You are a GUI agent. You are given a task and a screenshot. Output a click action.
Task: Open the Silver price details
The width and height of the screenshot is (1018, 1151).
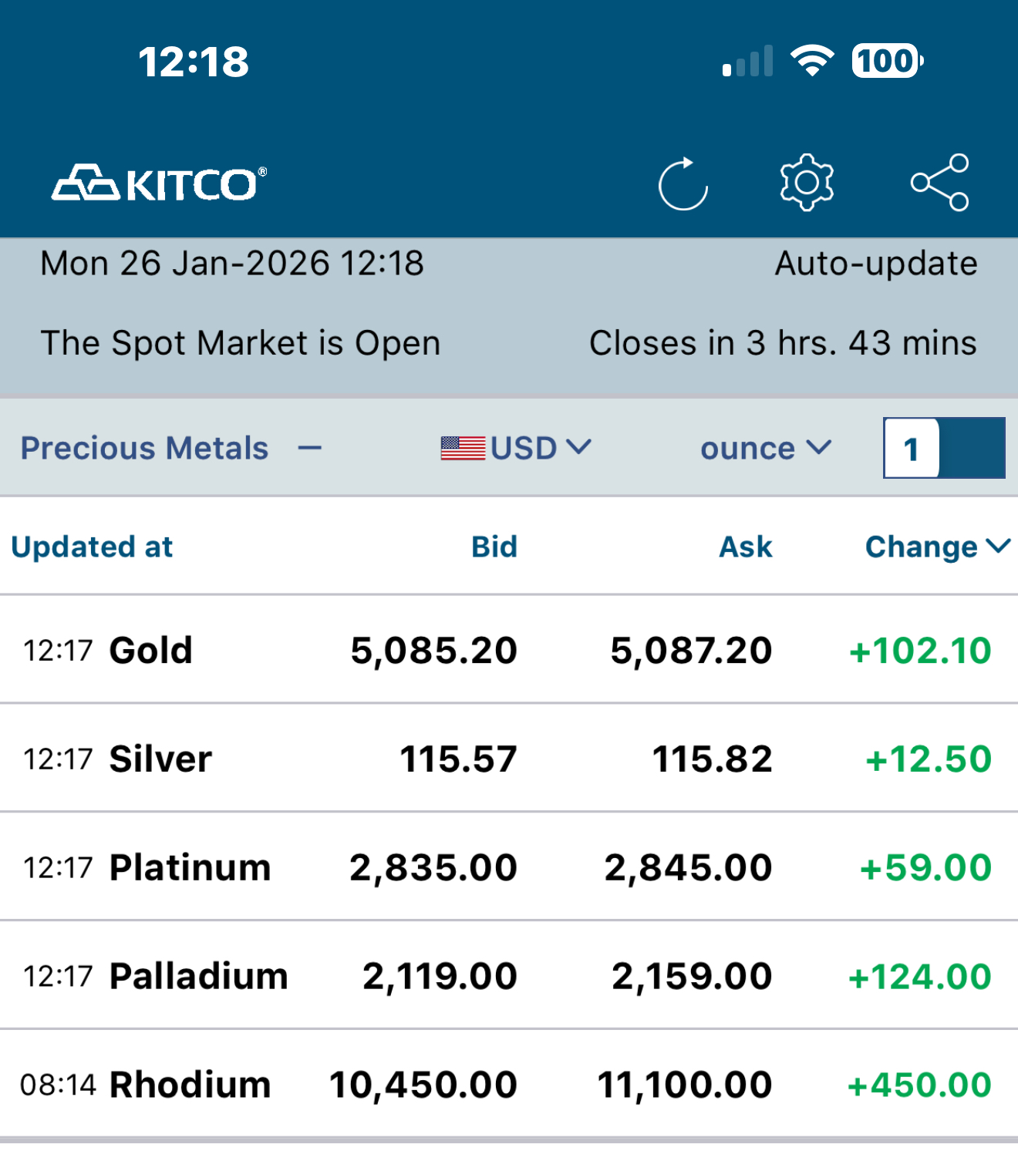click(160, 759)
